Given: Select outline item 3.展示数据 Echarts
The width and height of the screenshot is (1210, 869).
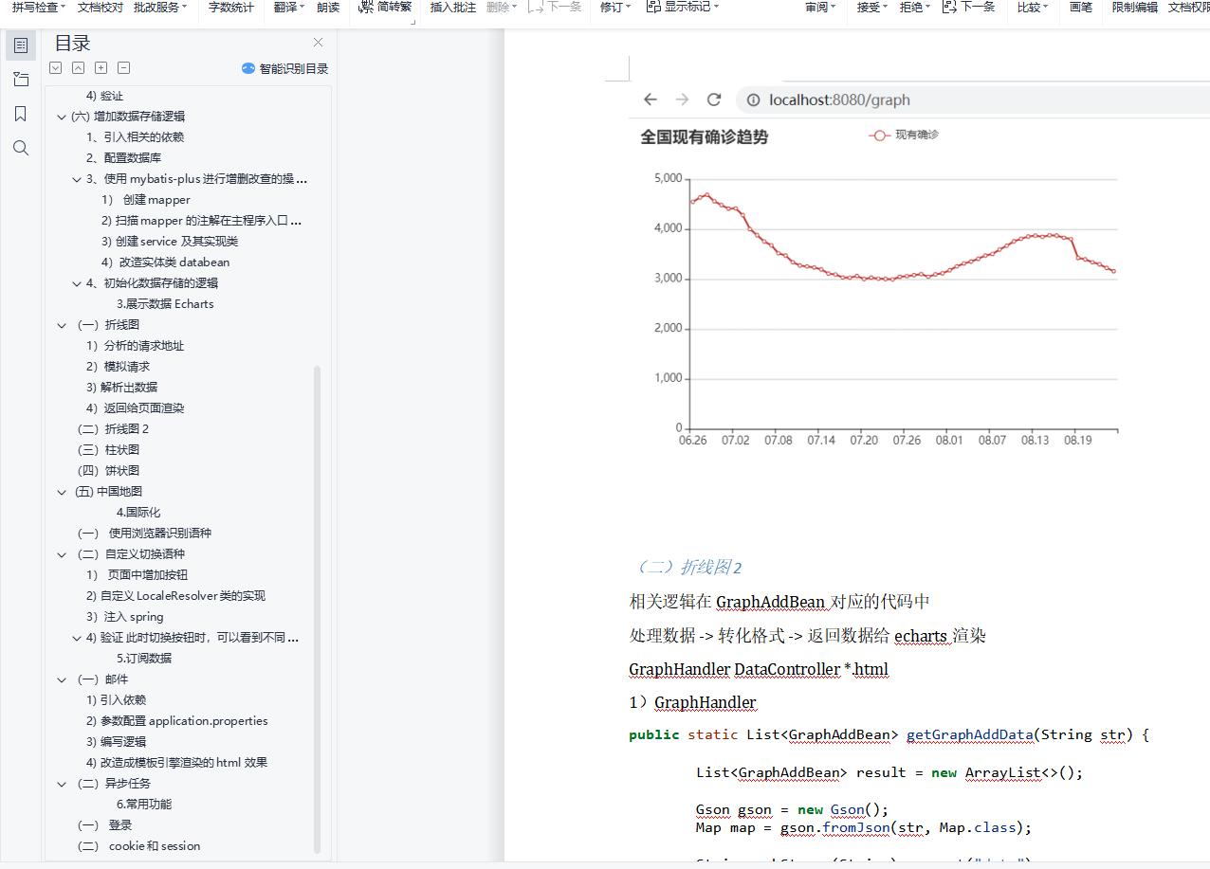Looking at the screenshot, I should pos(165,304).
